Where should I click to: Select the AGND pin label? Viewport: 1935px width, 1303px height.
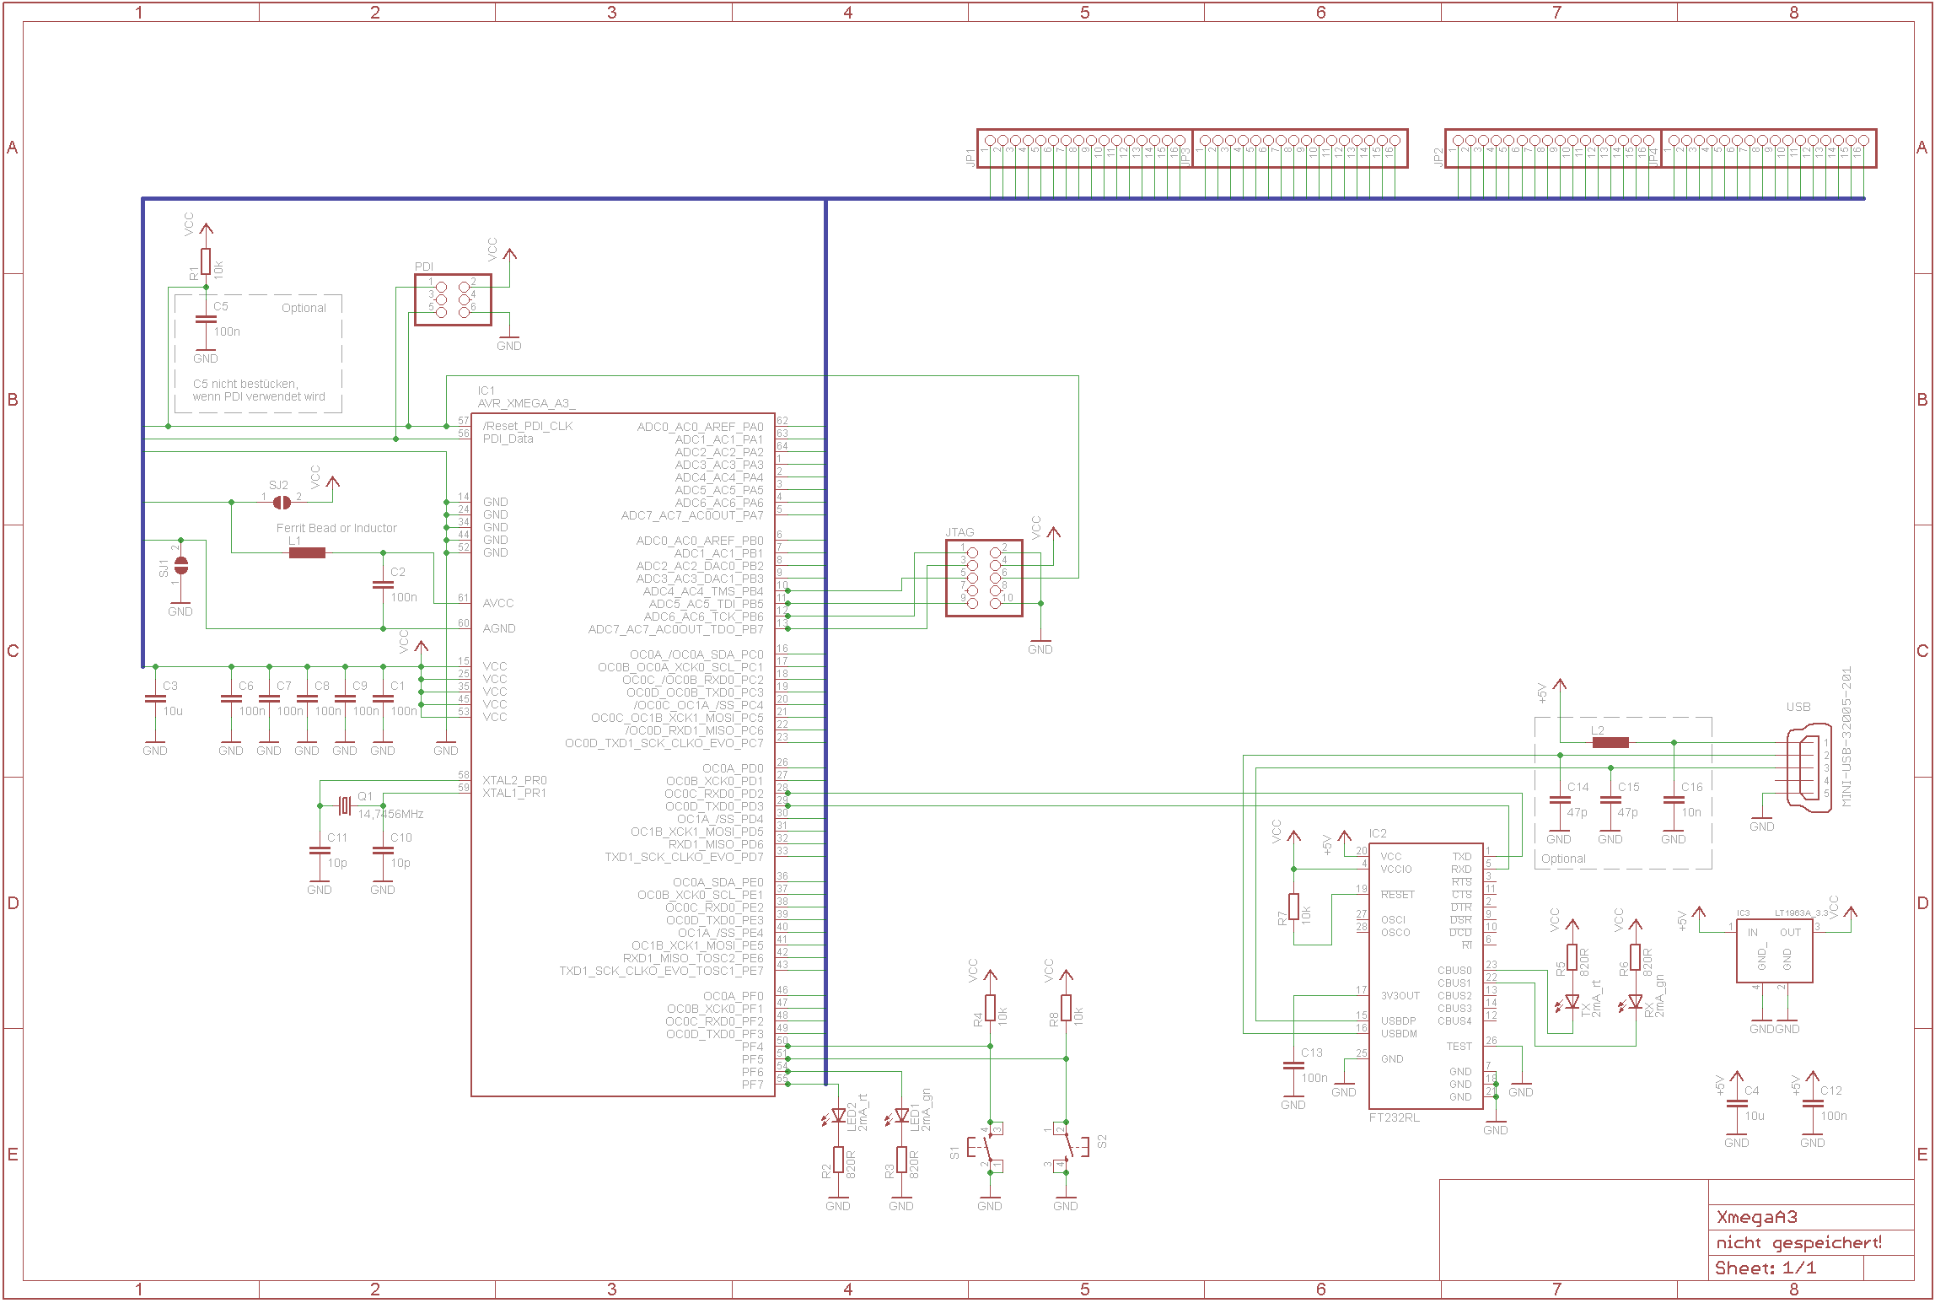499,628
